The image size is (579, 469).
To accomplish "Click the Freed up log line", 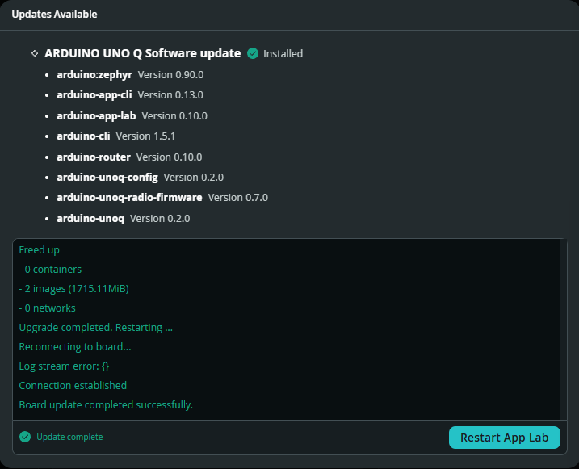I will (x=39, y=250).
